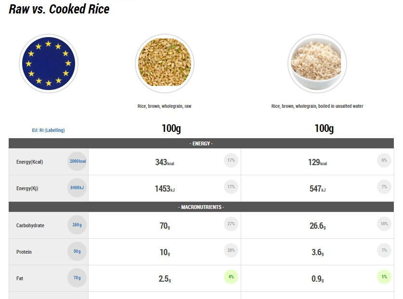Click the 27% carbohydrate percentage badge
The image size is (403, 299).
tap(231, 224)
